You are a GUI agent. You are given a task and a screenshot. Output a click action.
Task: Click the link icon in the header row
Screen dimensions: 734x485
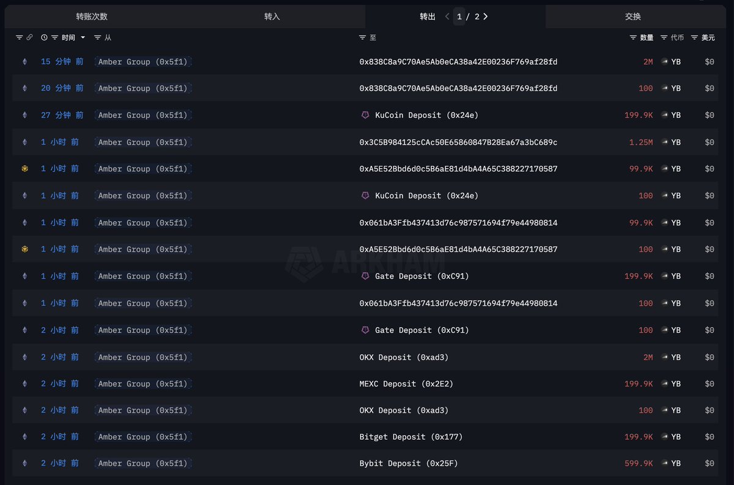29,38
